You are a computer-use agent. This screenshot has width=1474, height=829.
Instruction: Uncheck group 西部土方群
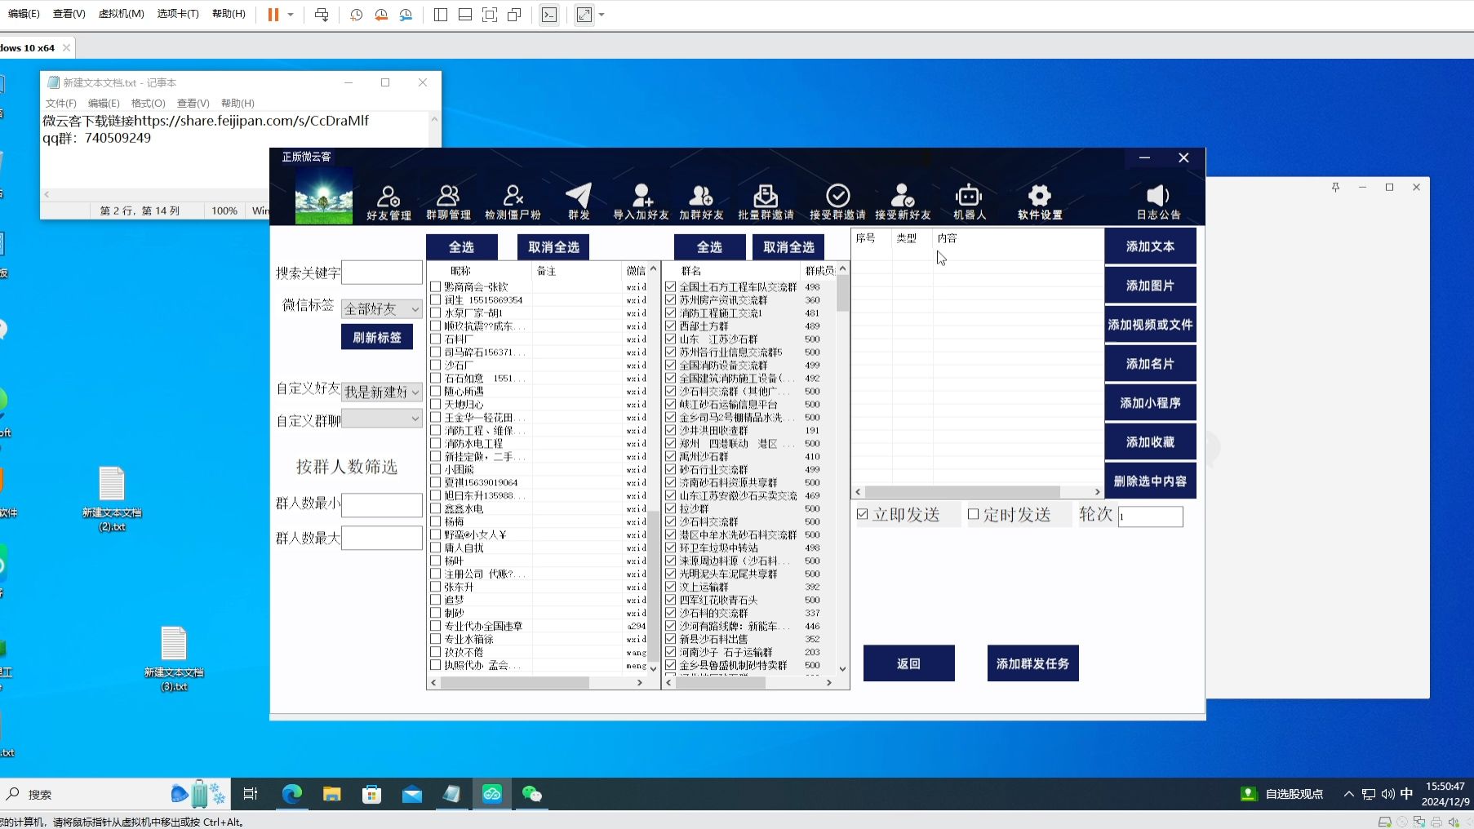[x=671, y=326]
